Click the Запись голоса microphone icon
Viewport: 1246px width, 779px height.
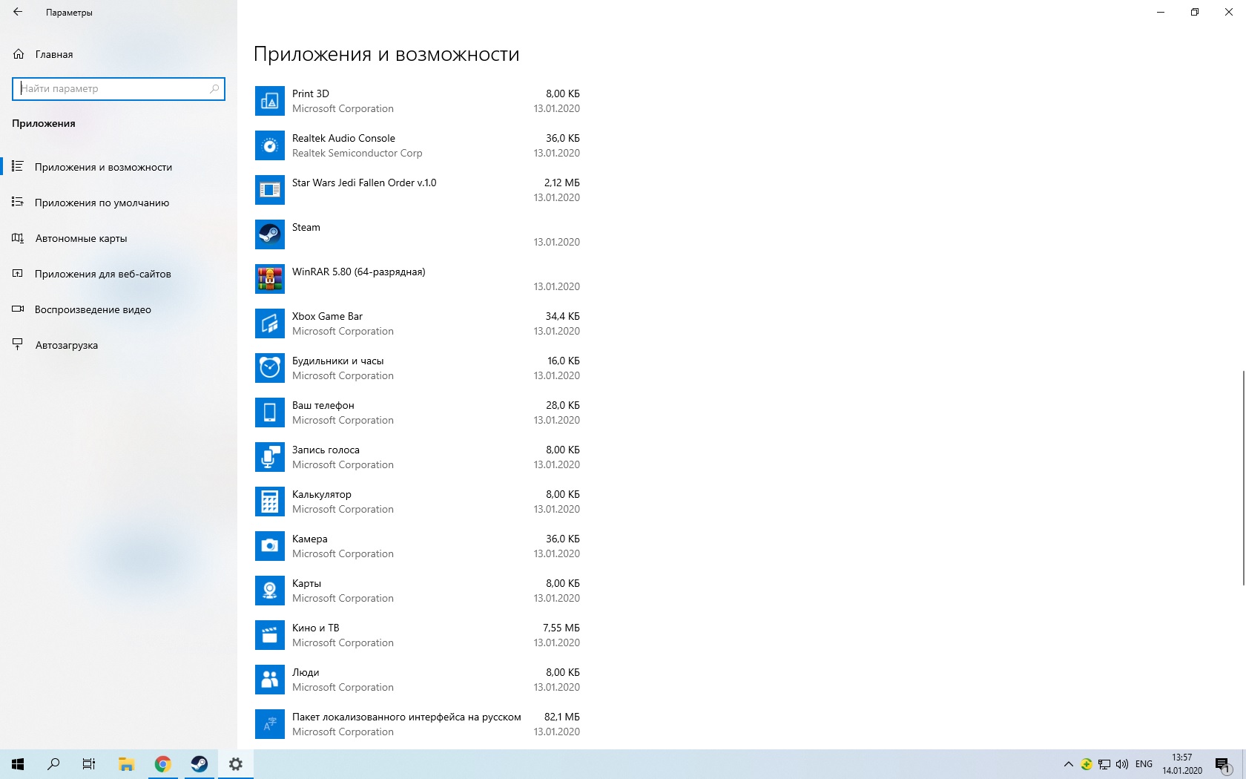(x=270, y=457)
